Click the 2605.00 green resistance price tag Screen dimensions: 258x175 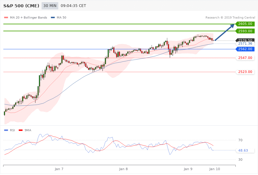(245, 24)
